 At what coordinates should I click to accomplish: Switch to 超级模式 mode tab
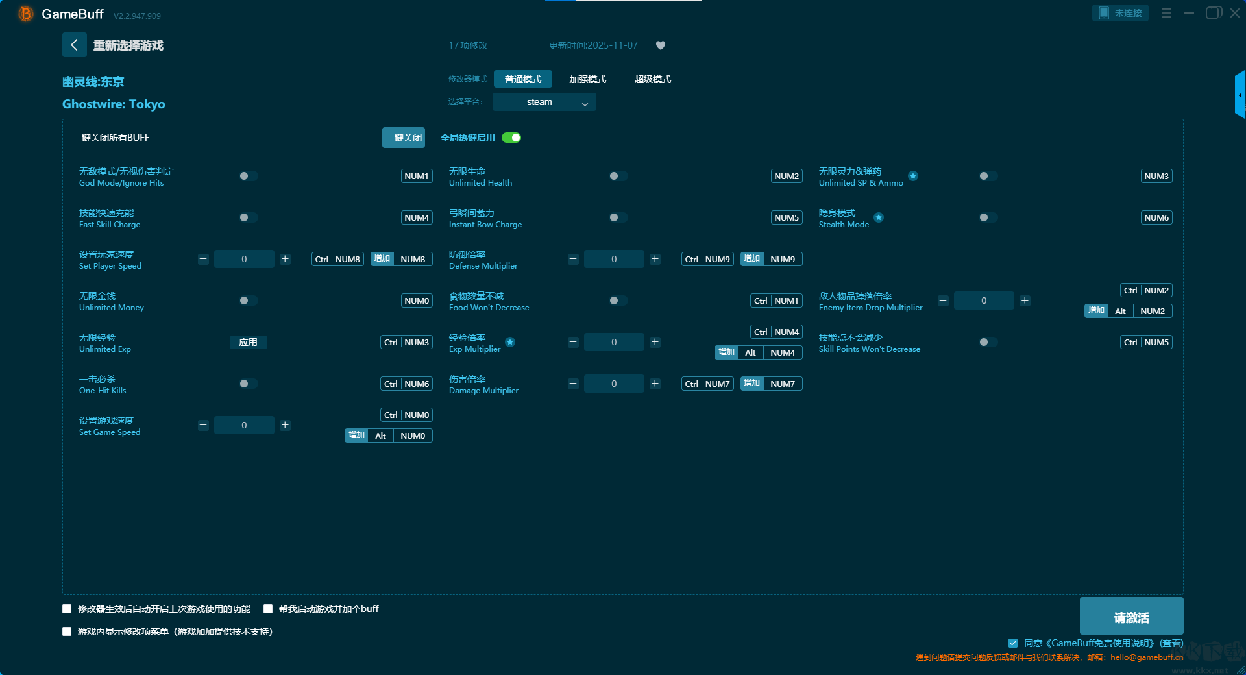click(x=653, y=79)
